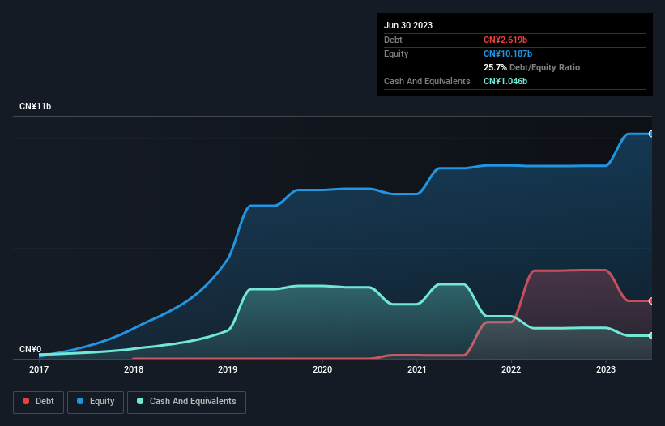
Task: Click the 2019 x-axis label
Action: [228, 369]
